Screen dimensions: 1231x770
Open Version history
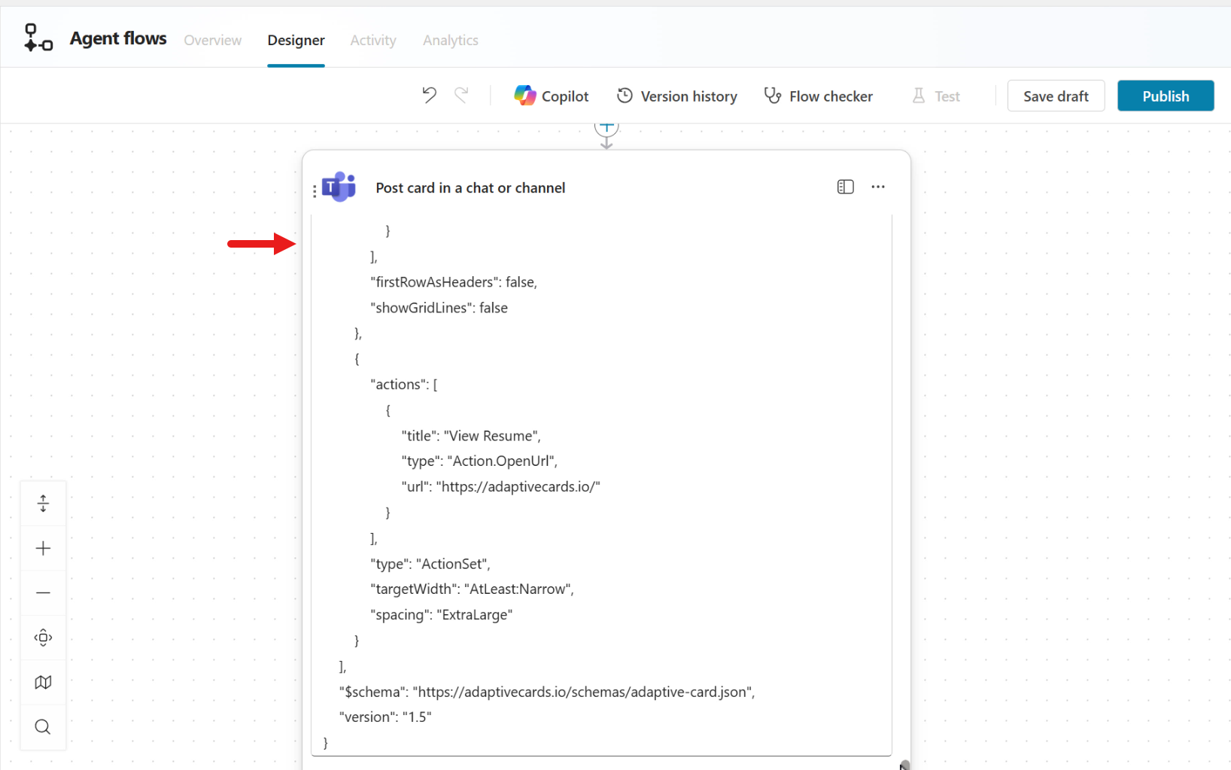676,96
